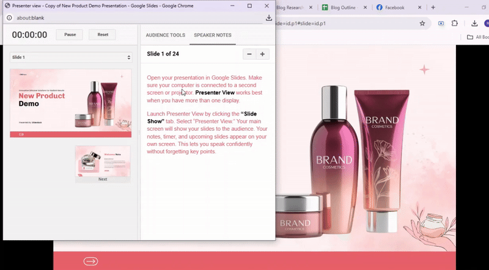489x270 pixels.
Task: Click the media control icon in Chrome toolbar
Action: tap(441, 24)
